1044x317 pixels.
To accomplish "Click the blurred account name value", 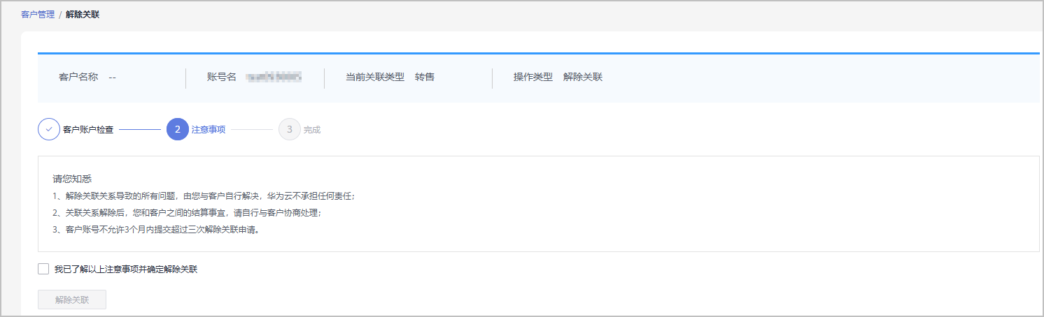I will 274,77.
